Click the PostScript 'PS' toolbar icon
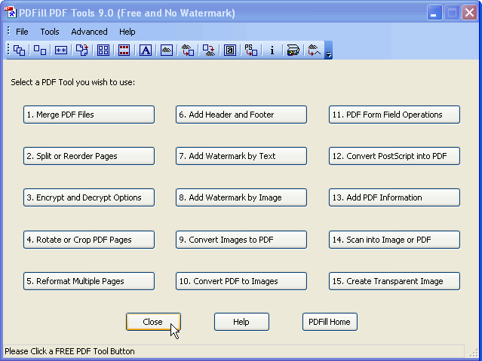The image size is (482, 361). tap(251, 50)
